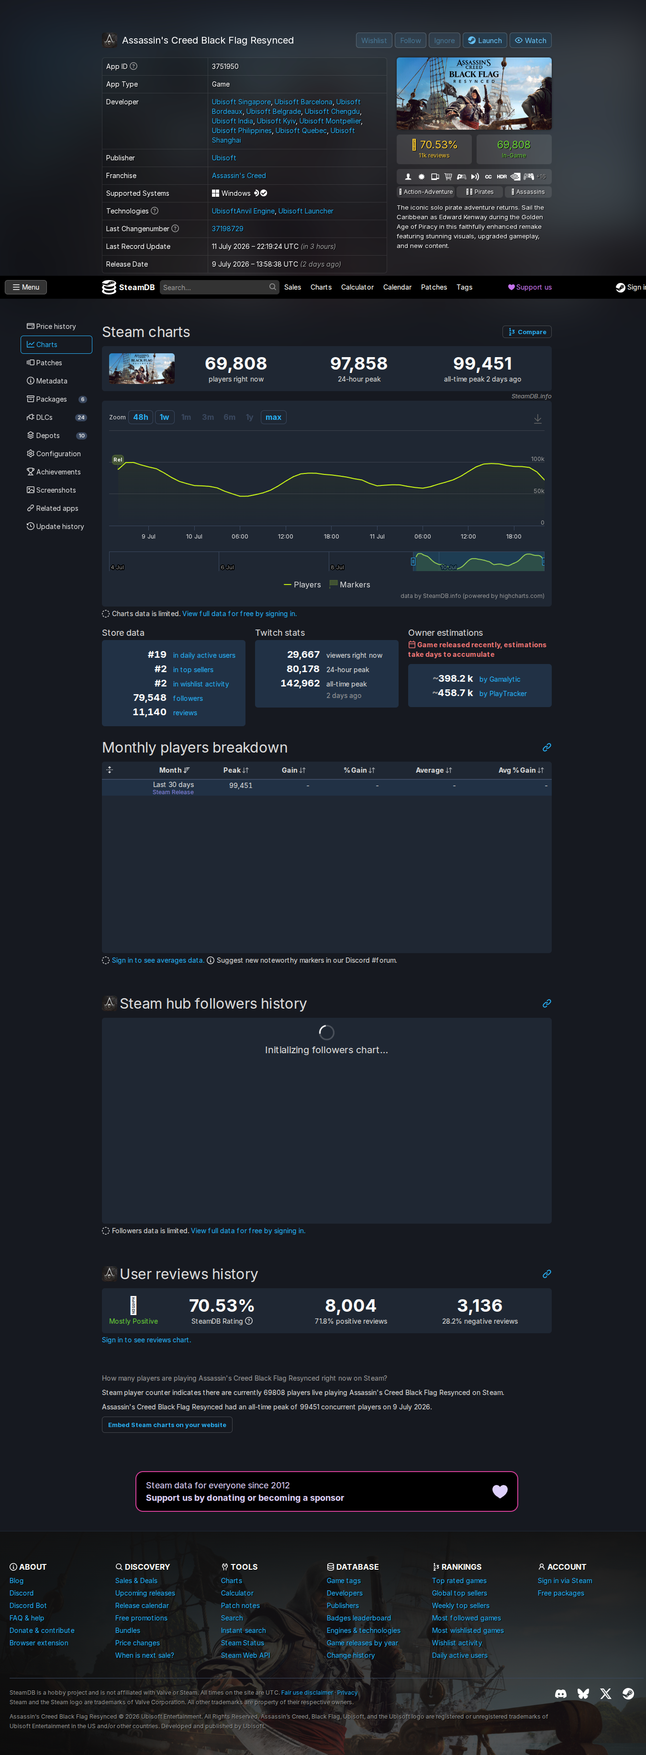Launch the game with the Launch button
Image resolution: width=646 pixels, height=1755 pixels.
[485, 40]
